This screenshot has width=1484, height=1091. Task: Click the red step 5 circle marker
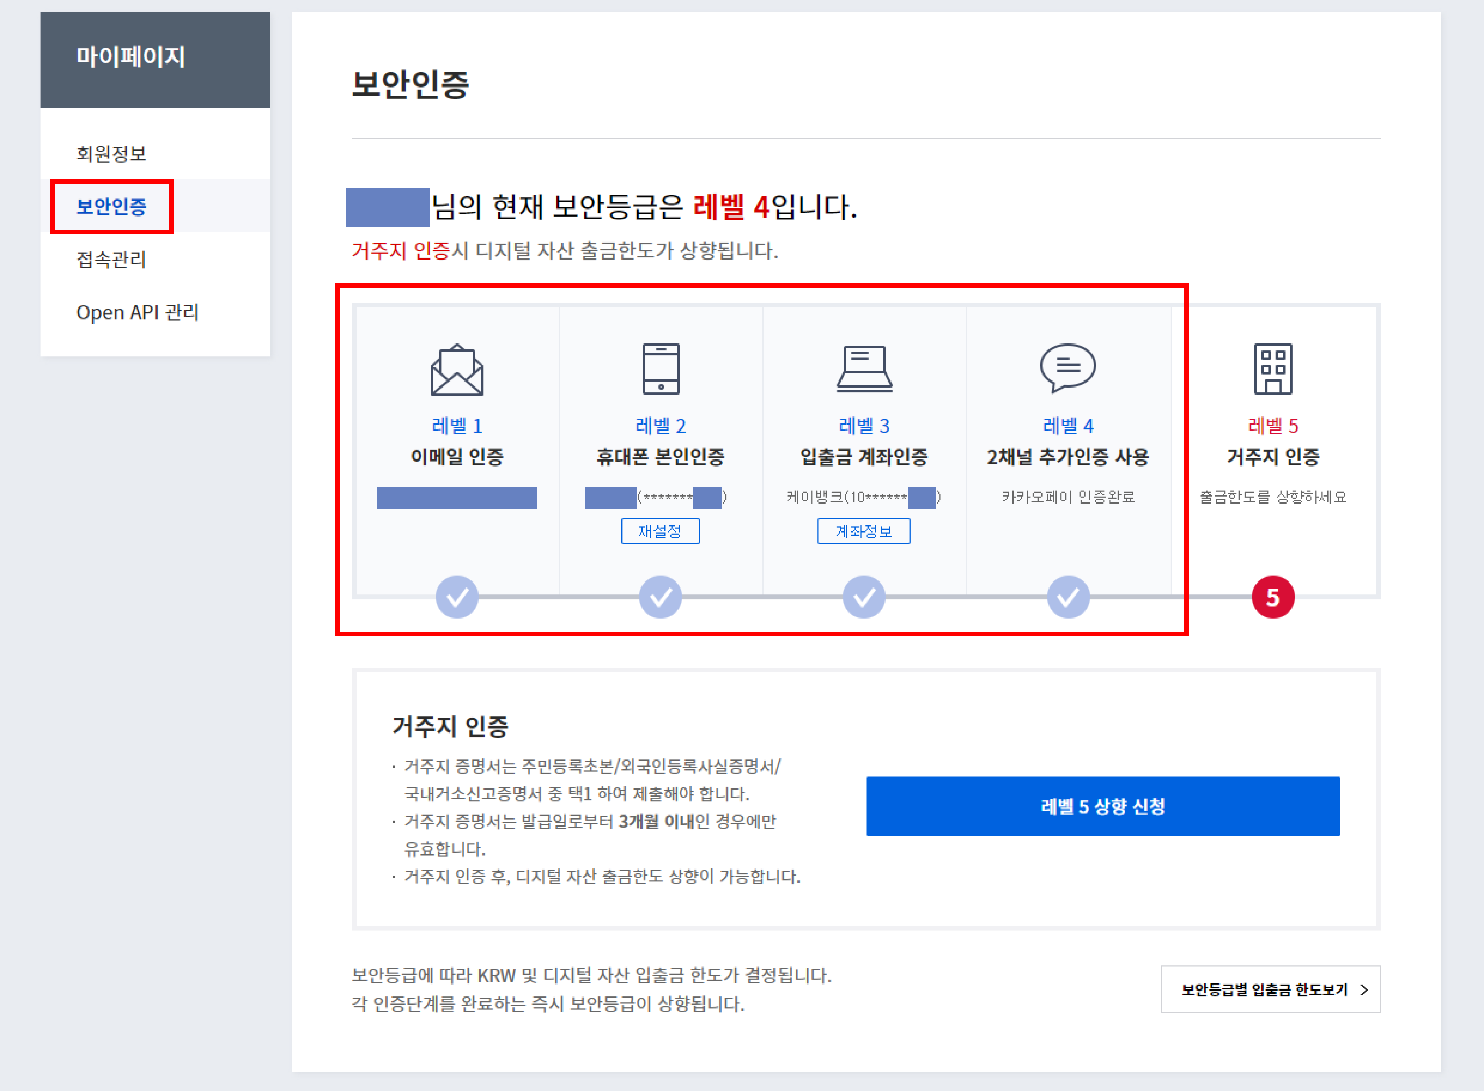(x=1273, y=597)
